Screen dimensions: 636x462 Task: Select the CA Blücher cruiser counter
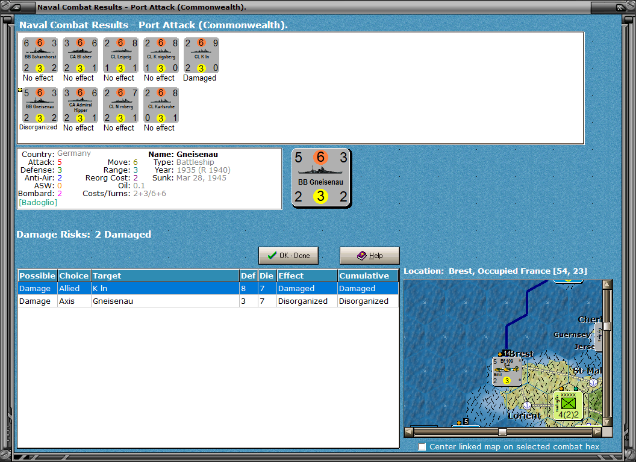80,55
